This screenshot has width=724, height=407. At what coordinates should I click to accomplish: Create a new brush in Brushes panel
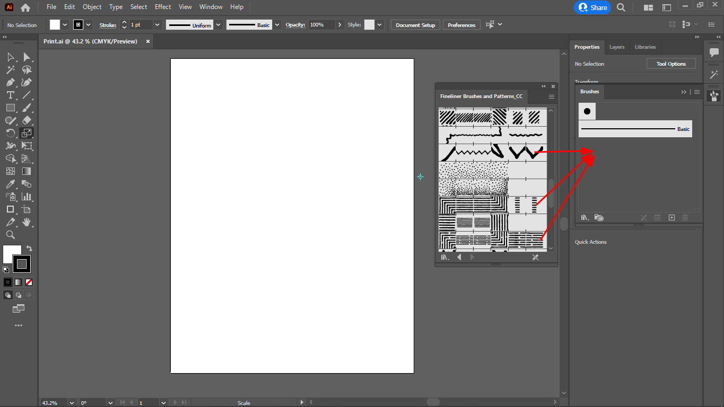(x=671, y=217)
